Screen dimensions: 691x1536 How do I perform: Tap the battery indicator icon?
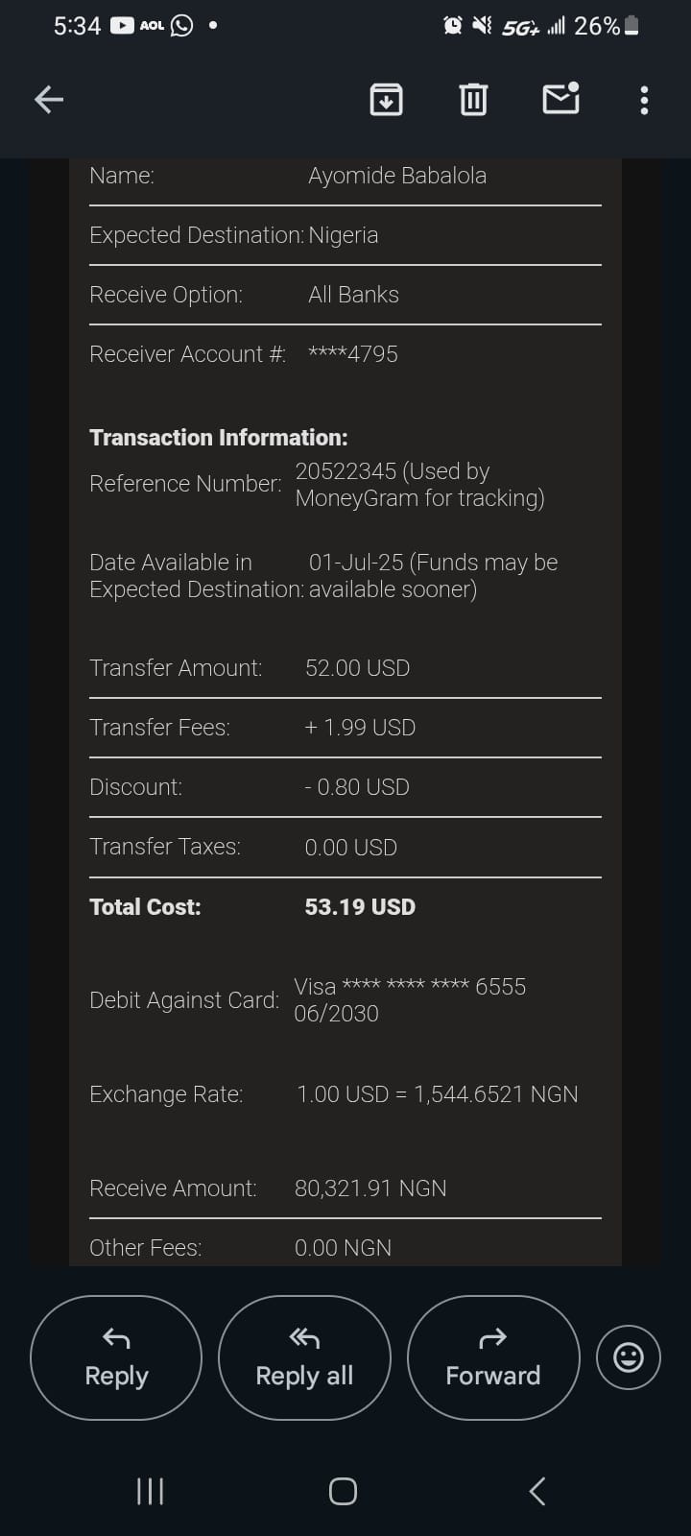coord(631,26)
